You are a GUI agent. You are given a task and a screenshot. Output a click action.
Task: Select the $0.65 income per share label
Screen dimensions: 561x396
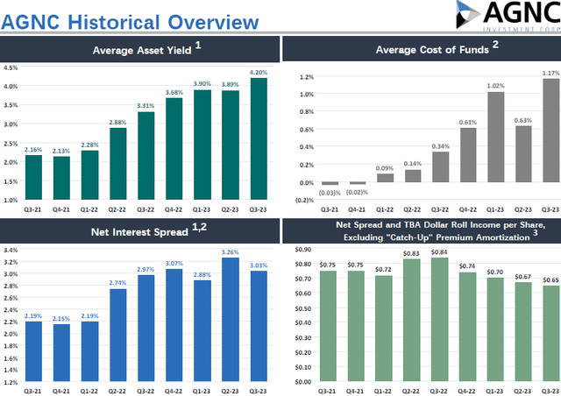coord(551,280)
